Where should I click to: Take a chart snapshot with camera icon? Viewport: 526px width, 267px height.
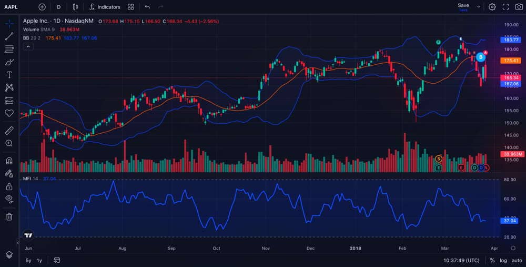point(519,7)
